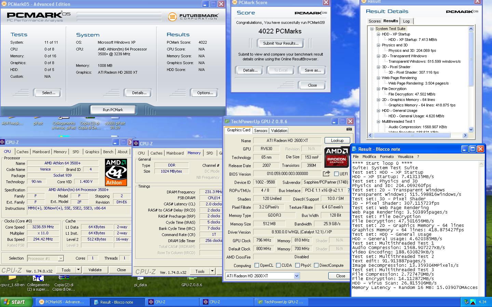Toggle the OpenCL checkbox
The image size is (492, 307).
(257, 265)
